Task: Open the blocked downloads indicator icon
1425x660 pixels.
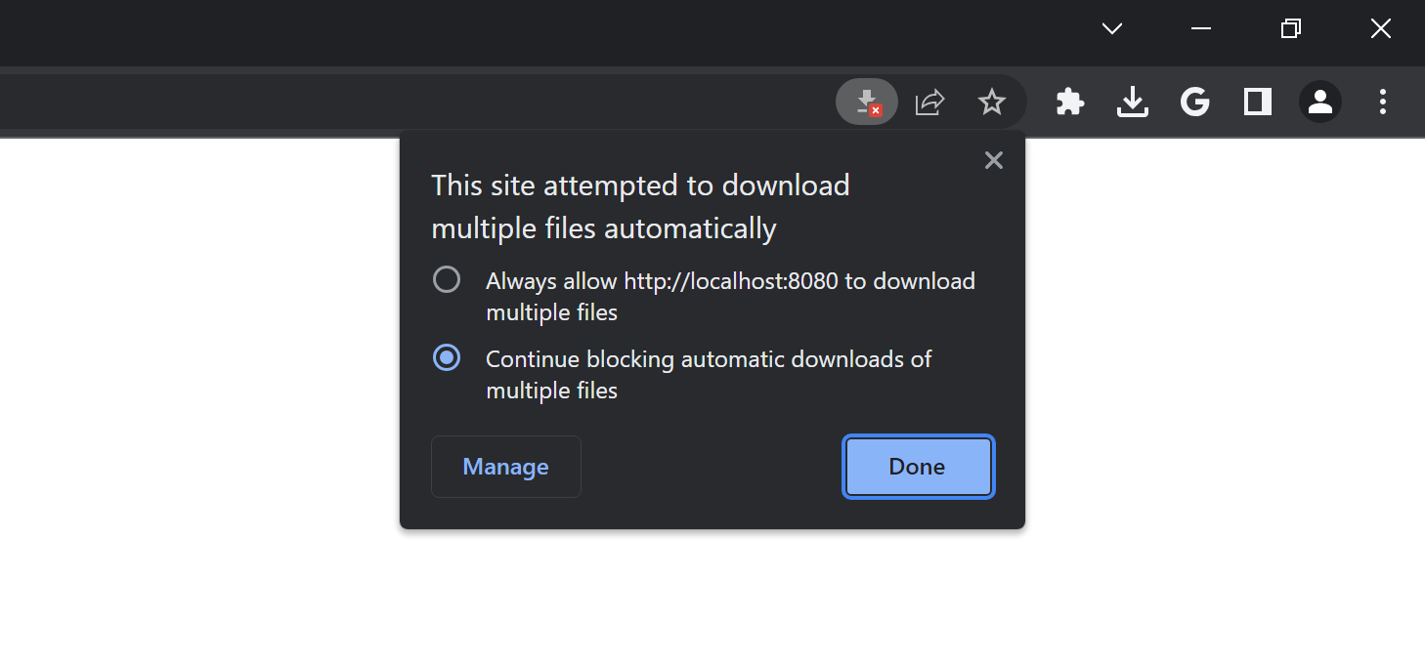Action: 866,102
